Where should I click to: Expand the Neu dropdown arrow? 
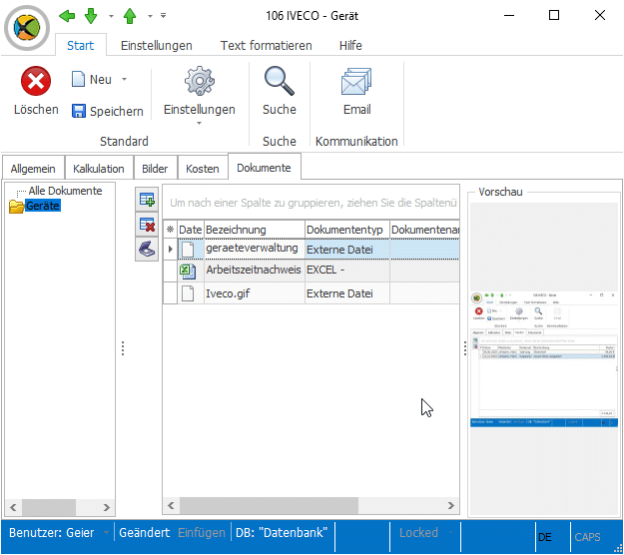[x=124, y=79]
